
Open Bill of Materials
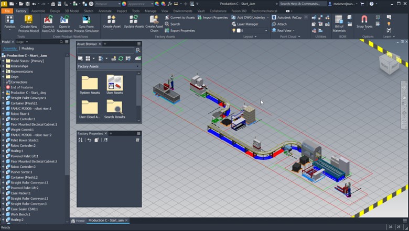[339, 24]
